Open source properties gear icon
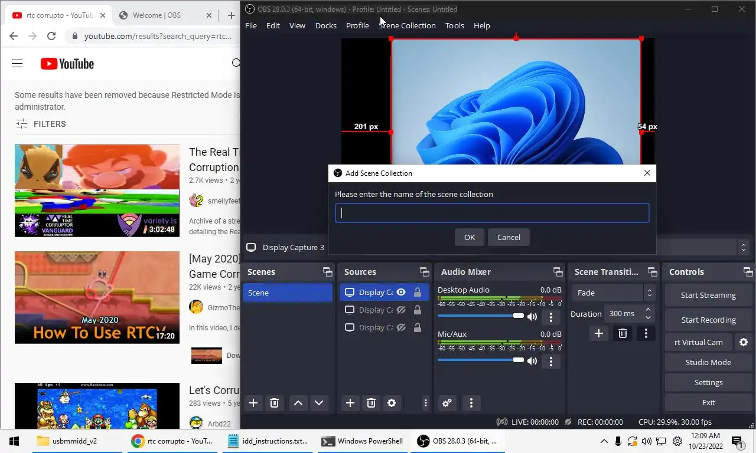The width and height of the screenshot is (756, 453). 392,403
